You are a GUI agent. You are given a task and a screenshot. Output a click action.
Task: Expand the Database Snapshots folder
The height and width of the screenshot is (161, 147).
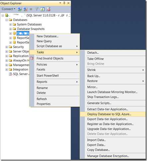tap(10, 29)
